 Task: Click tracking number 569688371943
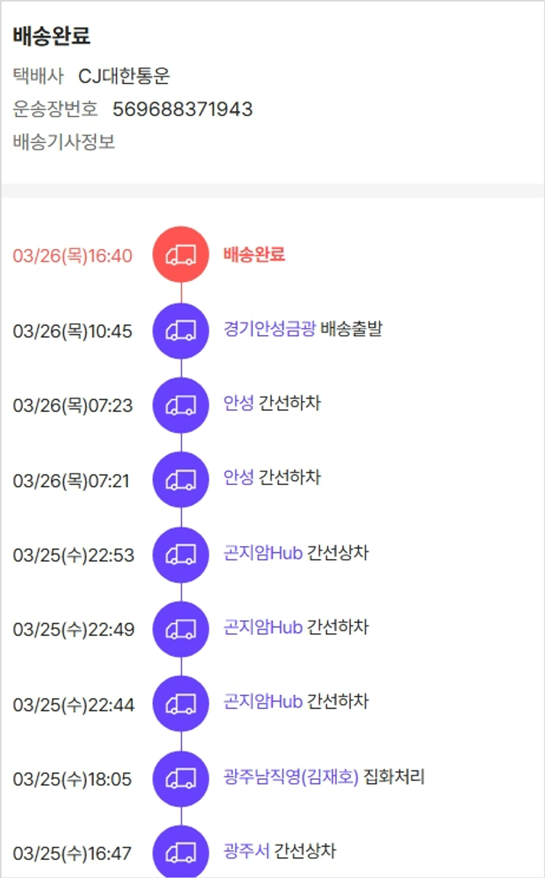pyautogui.click(x=182, y=109)
